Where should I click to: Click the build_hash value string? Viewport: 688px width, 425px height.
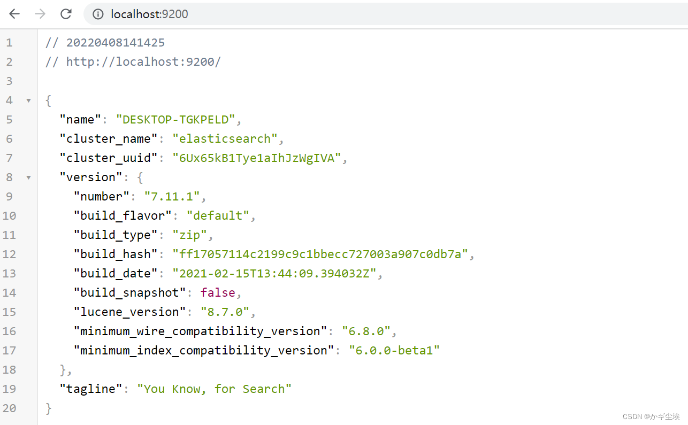(x=320, y=254)
